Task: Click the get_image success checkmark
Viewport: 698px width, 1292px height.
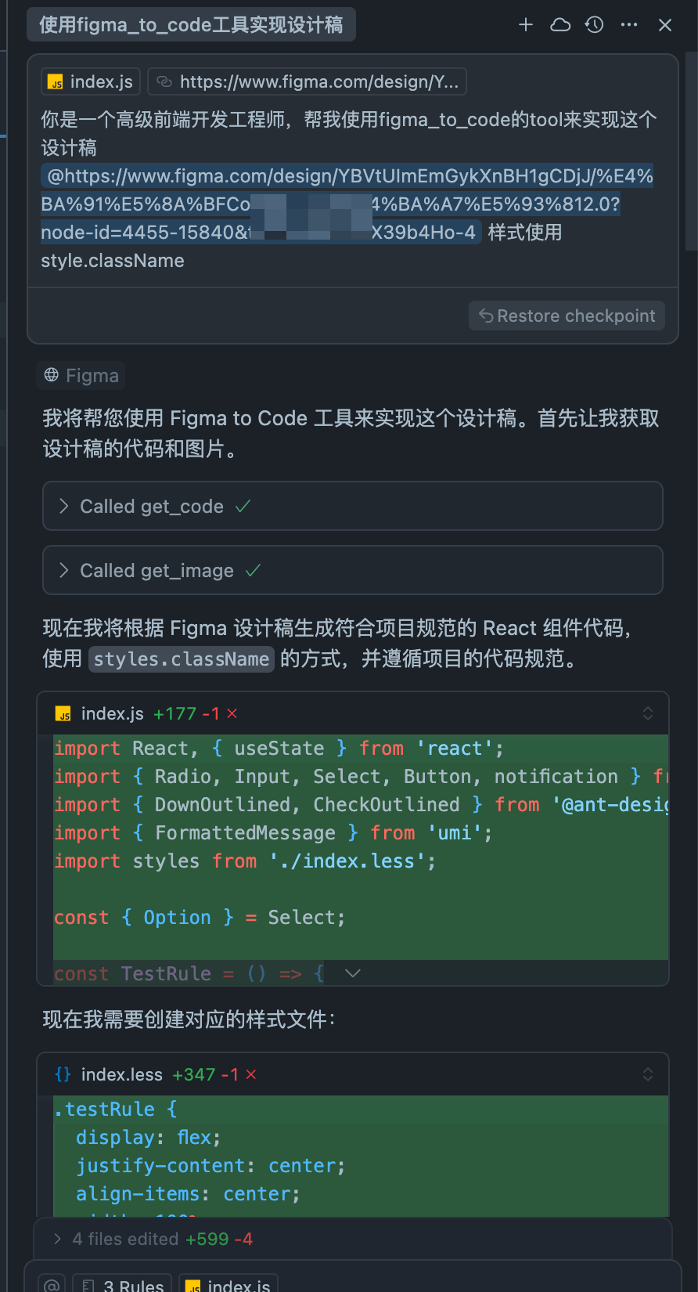Action: pyautogui.click(x=253, y=571)
